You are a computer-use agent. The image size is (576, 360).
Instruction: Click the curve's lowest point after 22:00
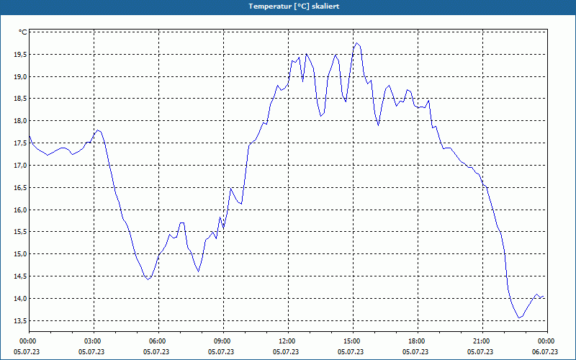[x=519, y=318]
